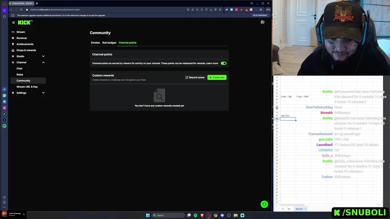Click the Windows Start button

coord(148,215)
